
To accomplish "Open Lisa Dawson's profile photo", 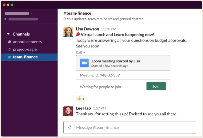I will point(68,32).
